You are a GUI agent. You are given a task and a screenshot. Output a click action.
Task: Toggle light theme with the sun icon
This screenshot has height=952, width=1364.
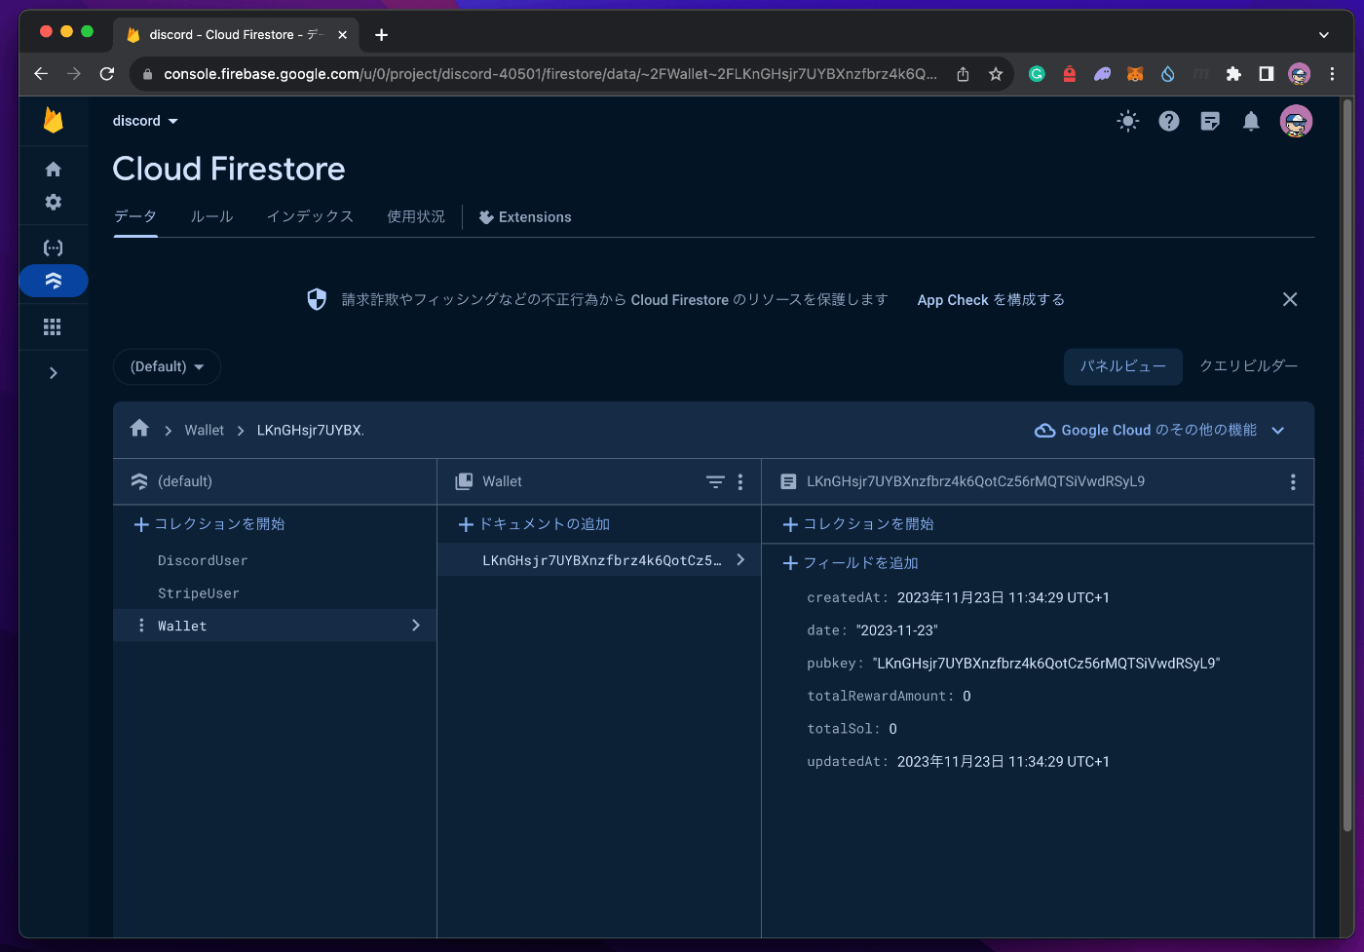click(1127, 121)
